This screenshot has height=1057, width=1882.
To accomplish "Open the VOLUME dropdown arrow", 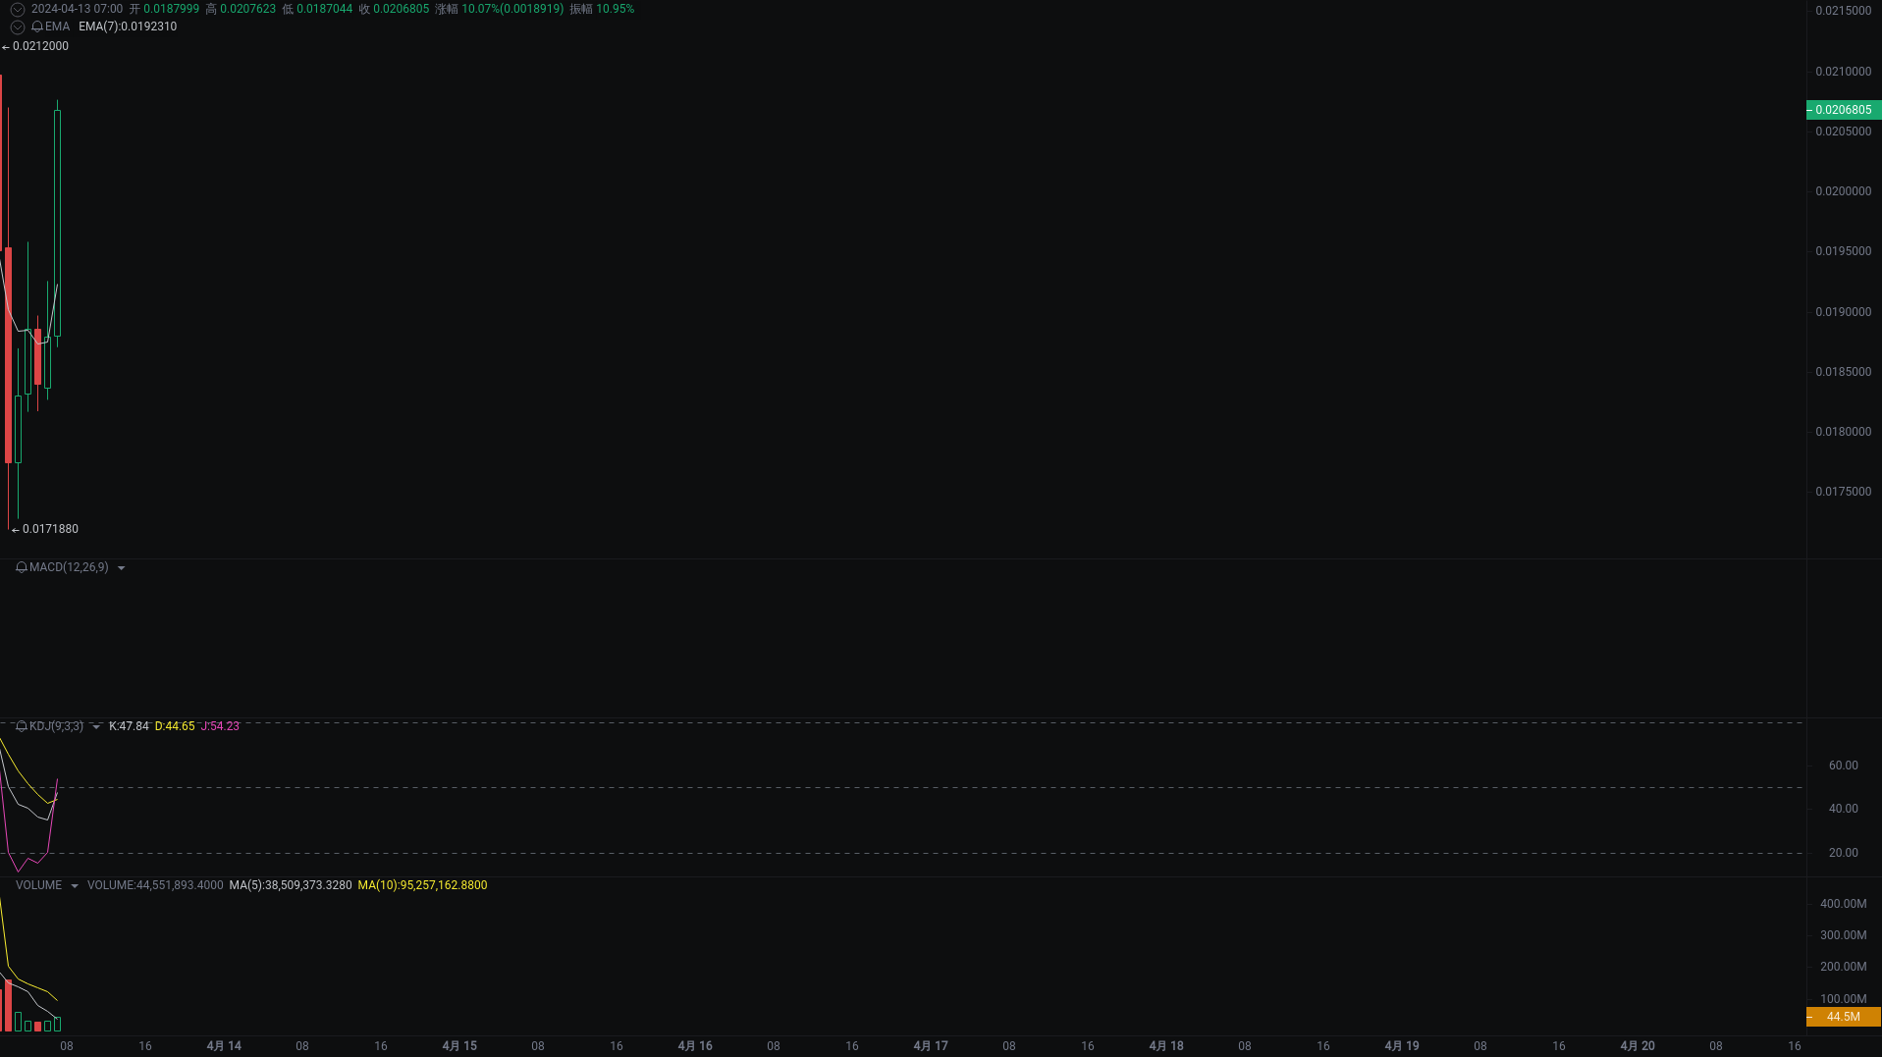I will pos(75,885).
